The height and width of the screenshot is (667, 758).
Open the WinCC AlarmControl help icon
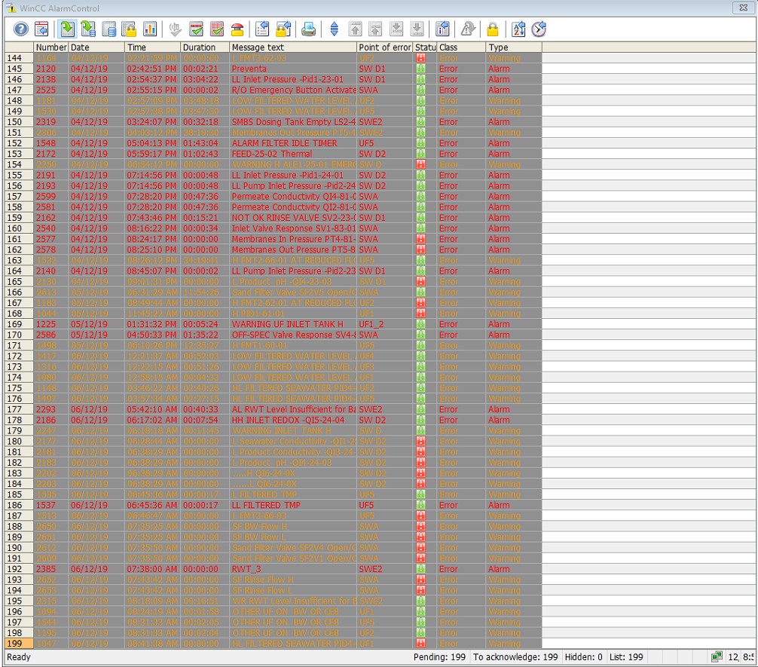21,29
